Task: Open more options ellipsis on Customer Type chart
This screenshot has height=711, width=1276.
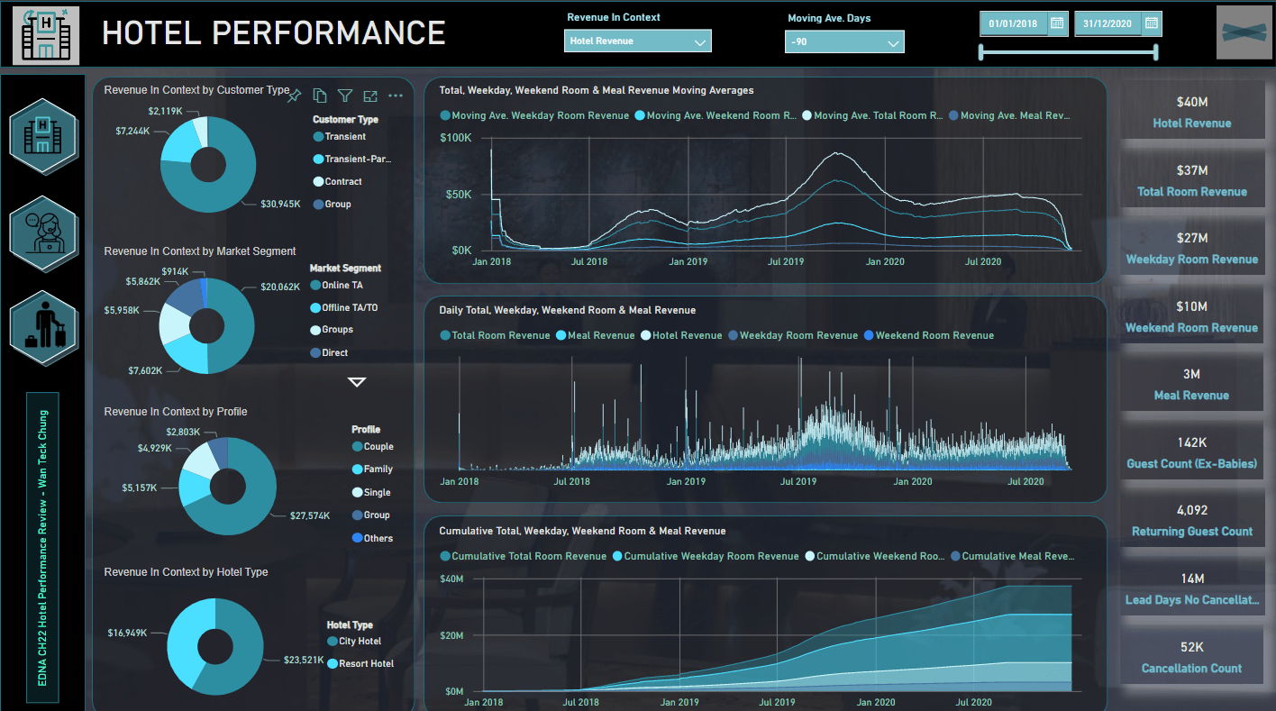Action: click(x=396, y=96)
